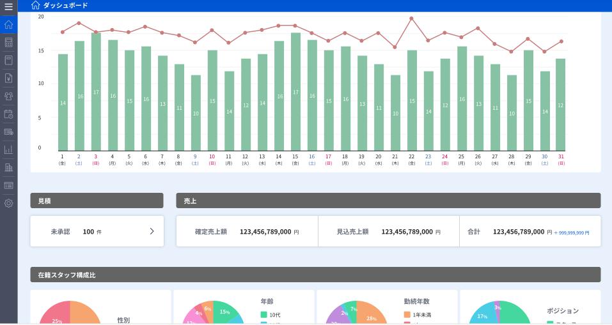Click the green bar for day 3
Image resolution: width=612 pixels, height=325 pixels.
tap(96, 92)
